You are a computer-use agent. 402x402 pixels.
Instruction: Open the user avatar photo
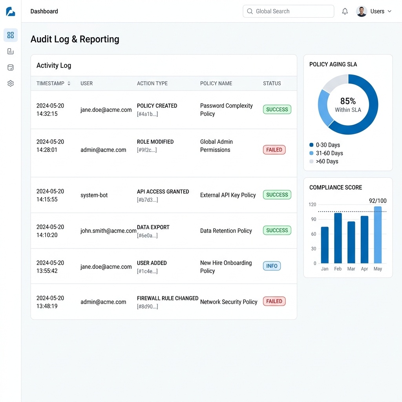tap(361, 11)
